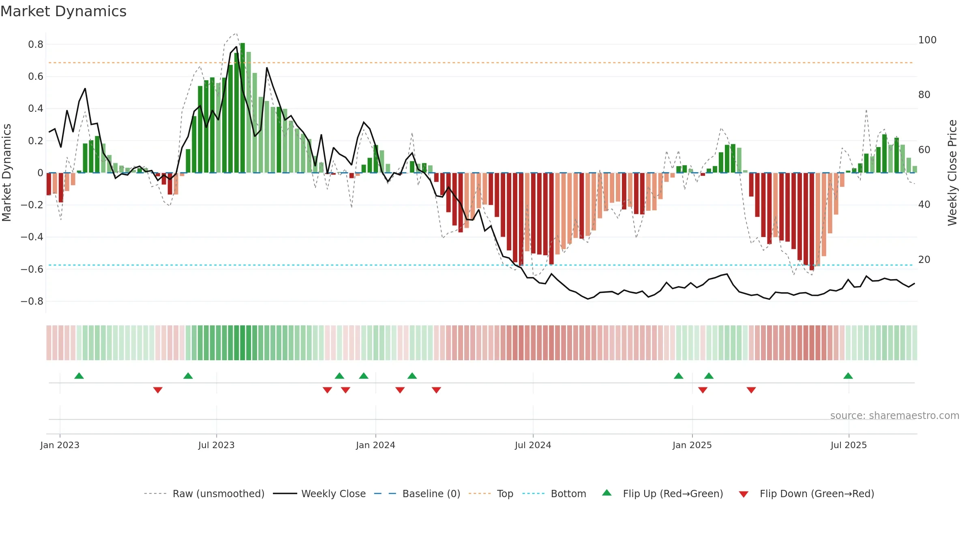Click the last red flip-down marker in 2025
Image resolution: width=973 pixels, height=547 pixels.
(751, 390)
